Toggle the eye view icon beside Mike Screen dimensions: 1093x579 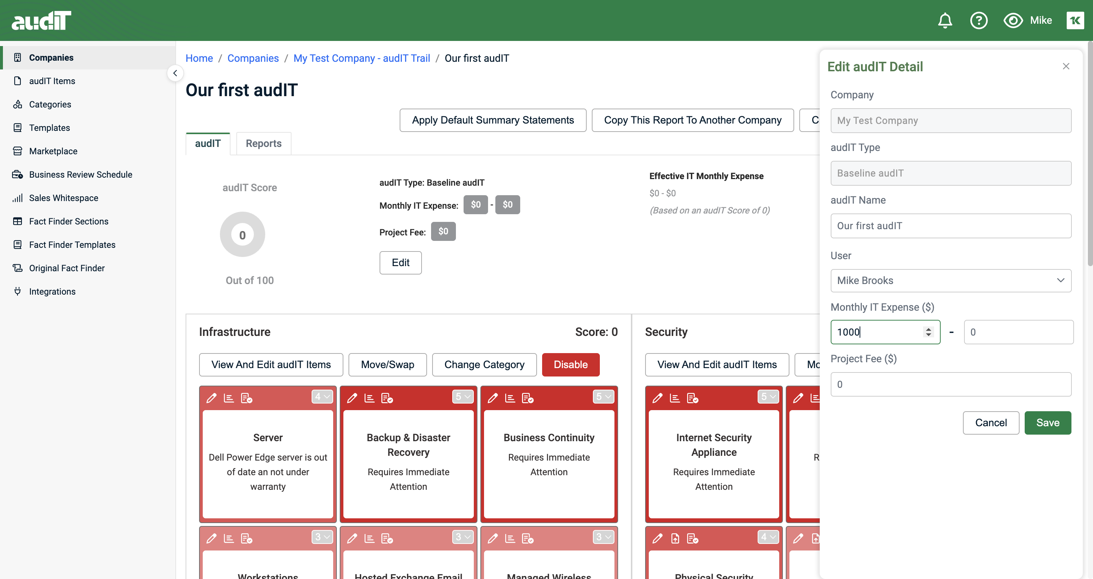[x=1013, y=20]
